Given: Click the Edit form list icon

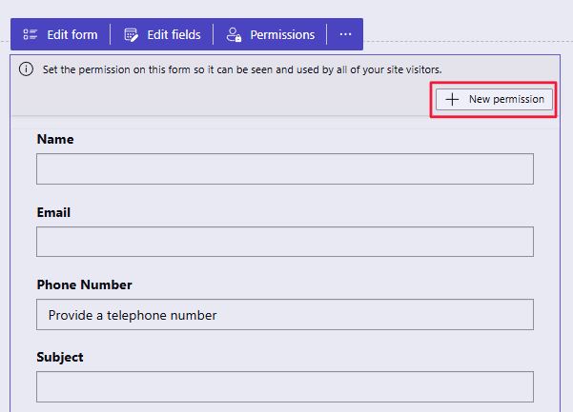Looking at the screenshot, I should click(x=31, y=35).
